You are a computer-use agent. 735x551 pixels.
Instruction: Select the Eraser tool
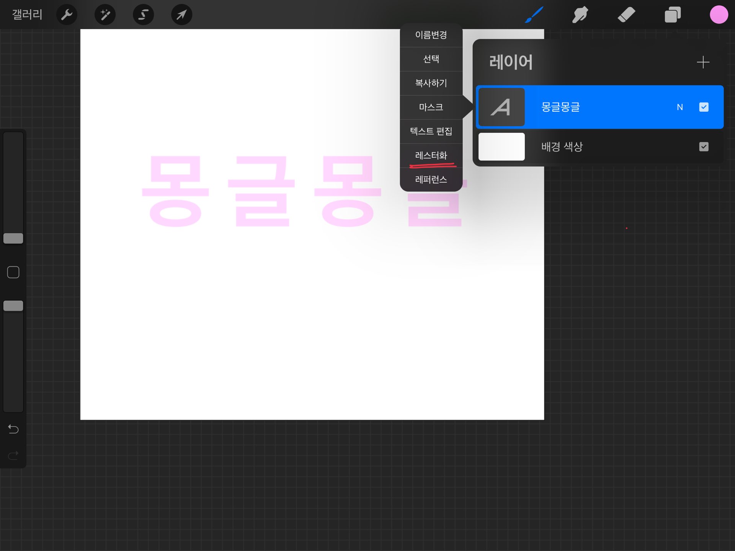pos(626,15)
